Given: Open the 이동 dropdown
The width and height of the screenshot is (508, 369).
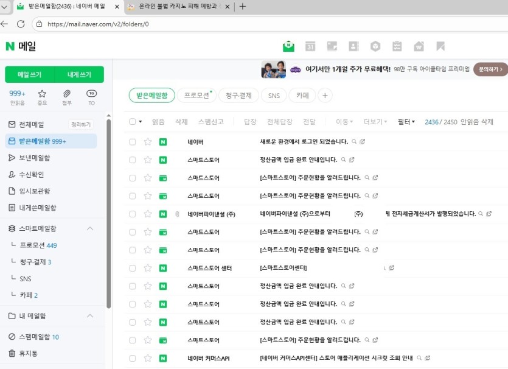Looking at the screenshot, I should 344,122.
